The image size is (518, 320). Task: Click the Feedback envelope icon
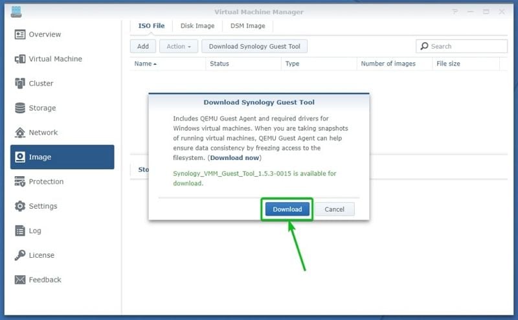tap(20, 280)
